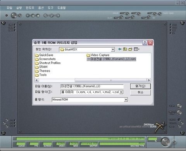Open the 윈도우 menu
This screenshot has height=151, width=186.
[30, 8]
